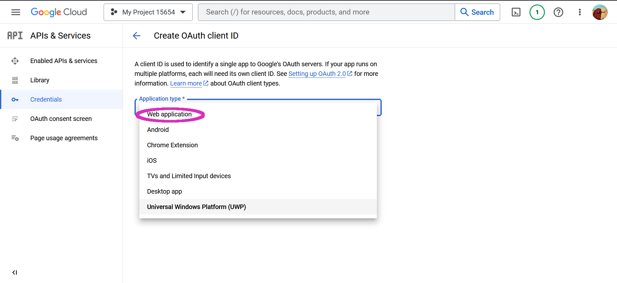Open the APIs & Services heading

61,35
